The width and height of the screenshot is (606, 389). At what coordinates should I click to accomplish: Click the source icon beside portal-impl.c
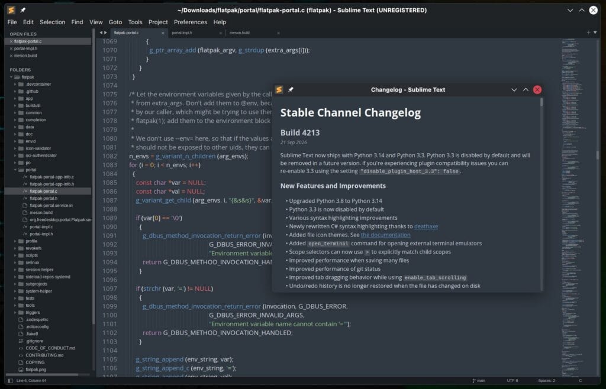[x=25, y=227]
